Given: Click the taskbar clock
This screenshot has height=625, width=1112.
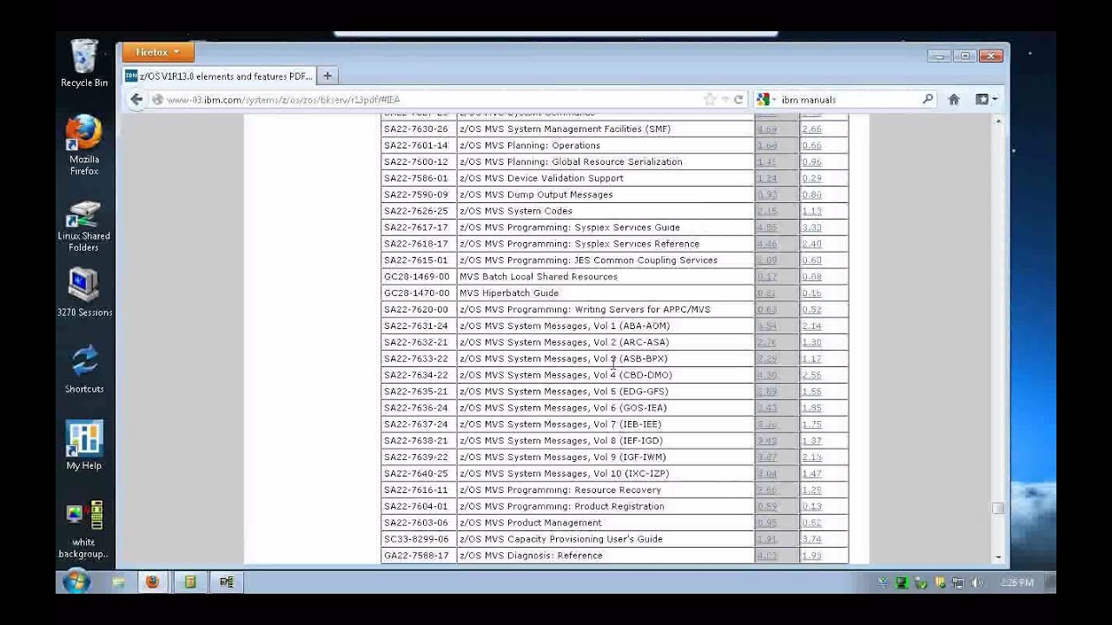Looking at the screenshot, I should (1016, 583).
